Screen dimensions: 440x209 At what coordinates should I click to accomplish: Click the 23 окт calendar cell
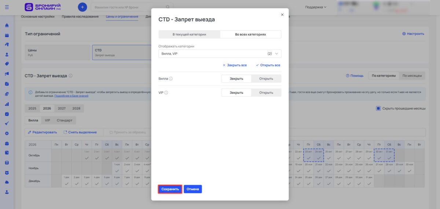click(308, 155)
